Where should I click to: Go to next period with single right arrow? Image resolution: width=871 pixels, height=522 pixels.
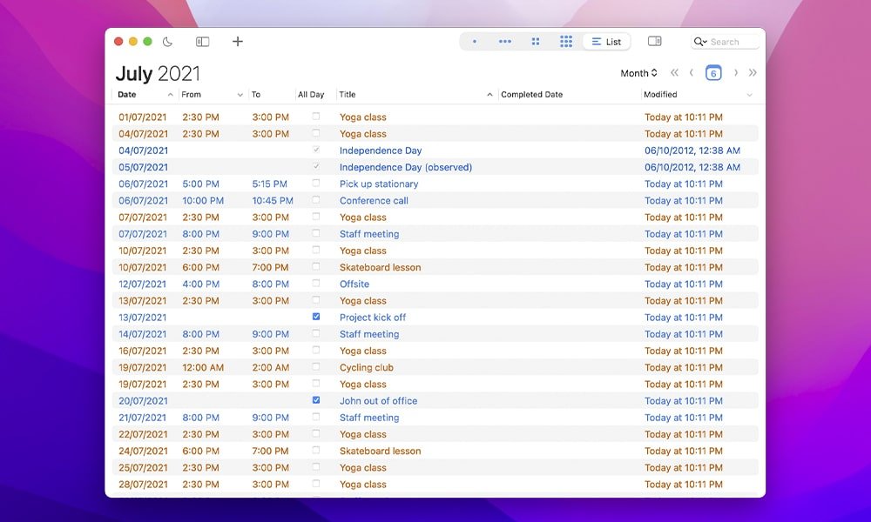pos(736,73)
